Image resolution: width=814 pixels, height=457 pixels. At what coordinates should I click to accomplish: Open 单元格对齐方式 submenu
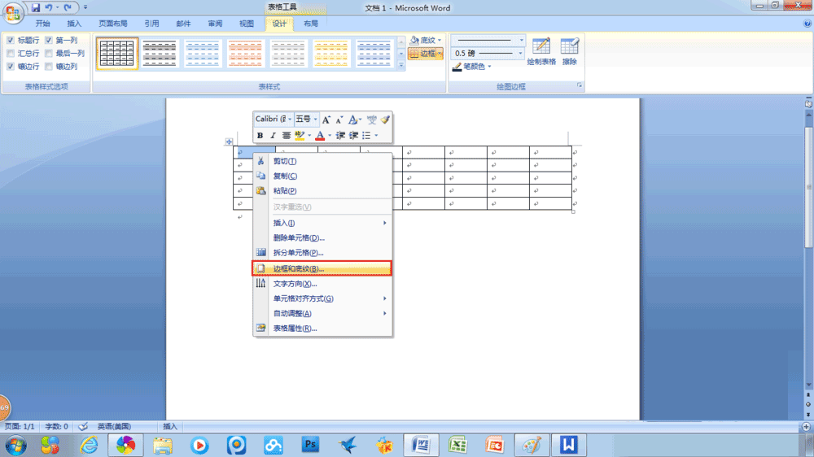(322, 298)
